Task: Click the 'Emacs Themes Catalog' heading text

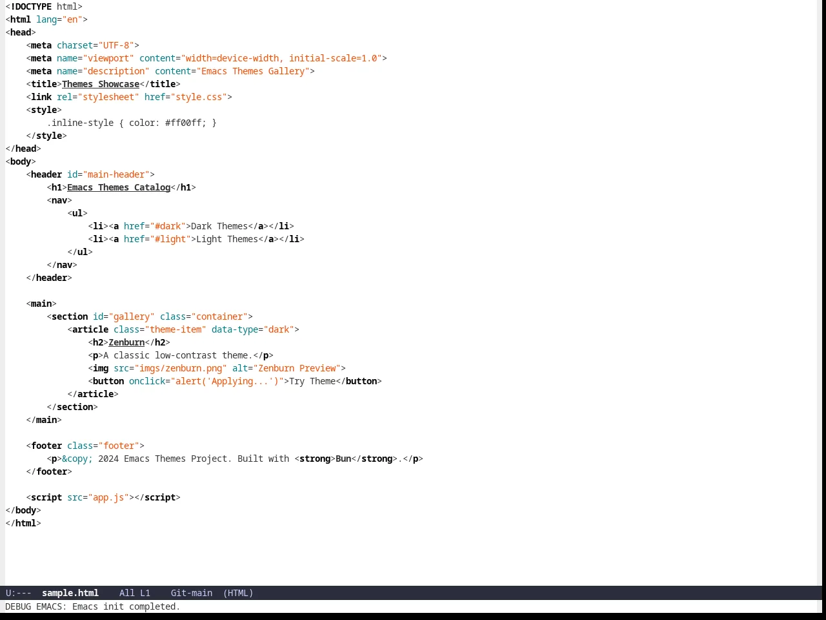Action: click(x=119, y=187)
